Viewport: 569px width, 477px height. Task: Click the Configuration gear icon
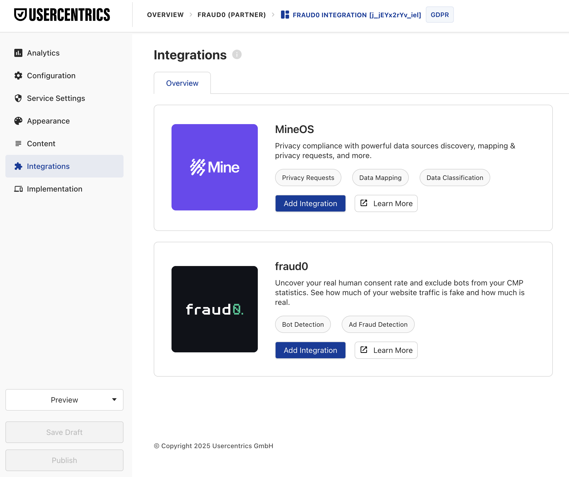pos(18,76)
